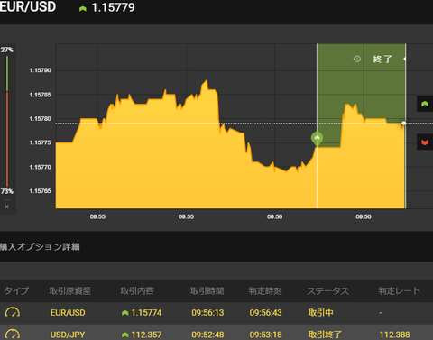Click the green HIGH arrow button
The width and height of the screenshot is (433, 340).
[425, 104]
